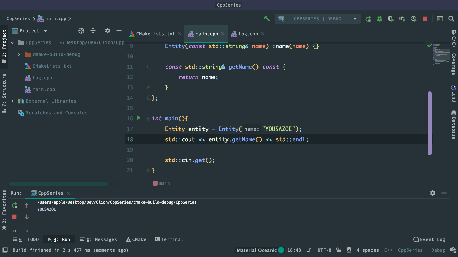Open the 4 spaces indent selector
The height and width of the screenshot is (257, 458).
click(368, 250)
